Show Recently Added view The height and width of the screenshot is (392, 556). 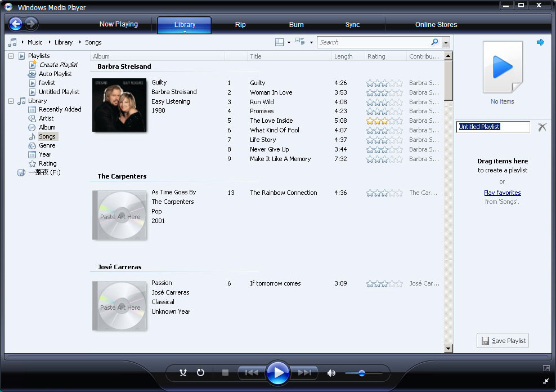coord(60,109)
